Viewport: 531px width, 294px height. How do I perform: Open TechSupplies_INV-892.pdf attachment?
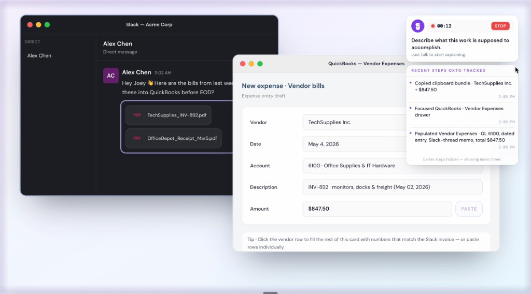[169, 115]
